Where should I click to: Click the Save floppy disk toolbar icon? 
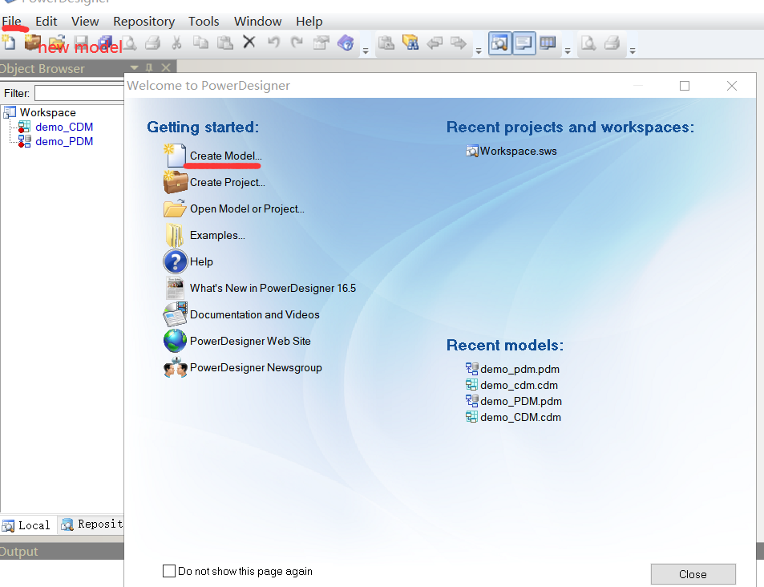(x=81, y=43)
